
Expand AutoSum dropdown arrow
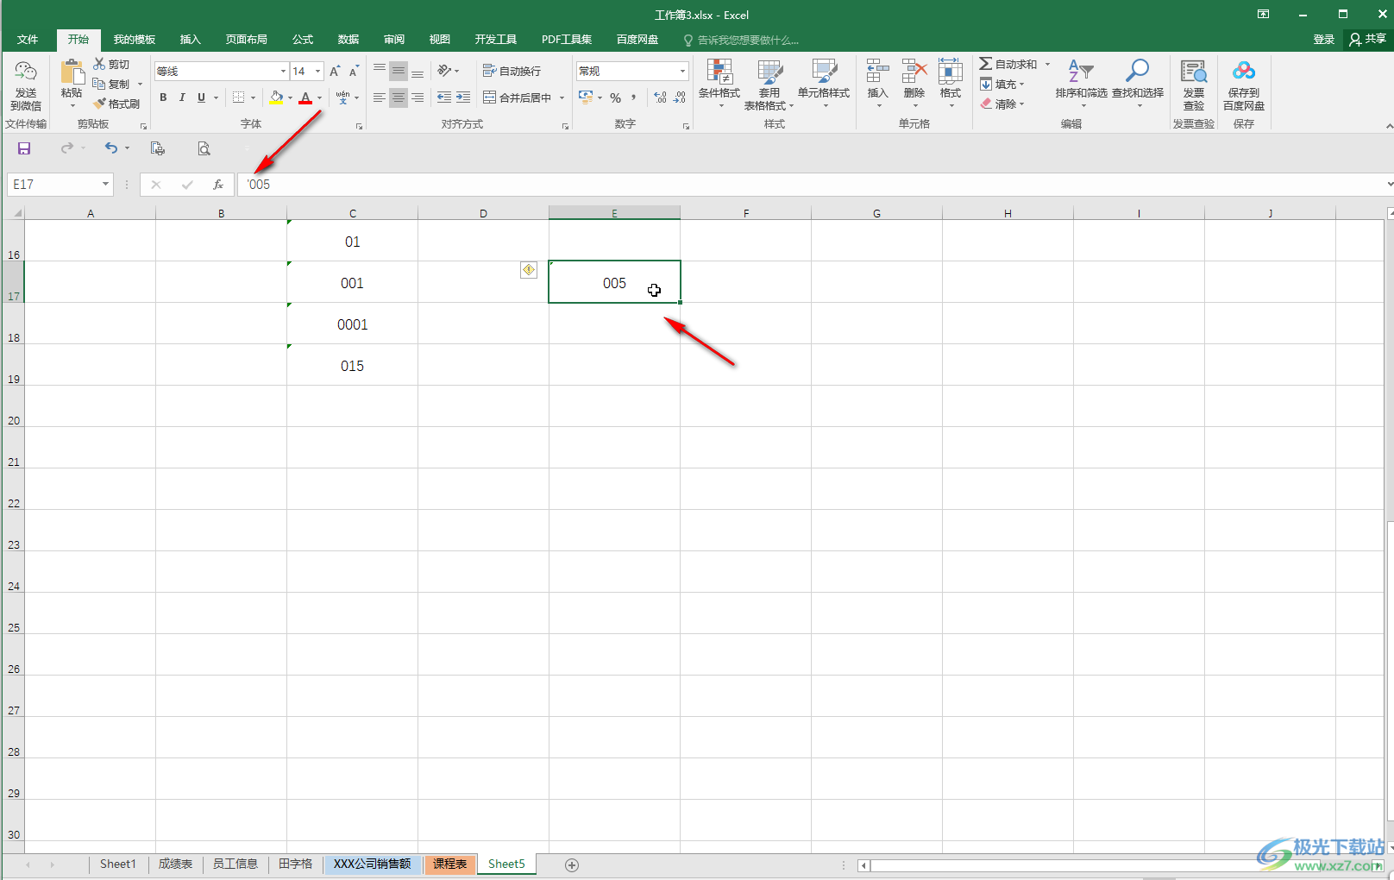pos(1048,65)
